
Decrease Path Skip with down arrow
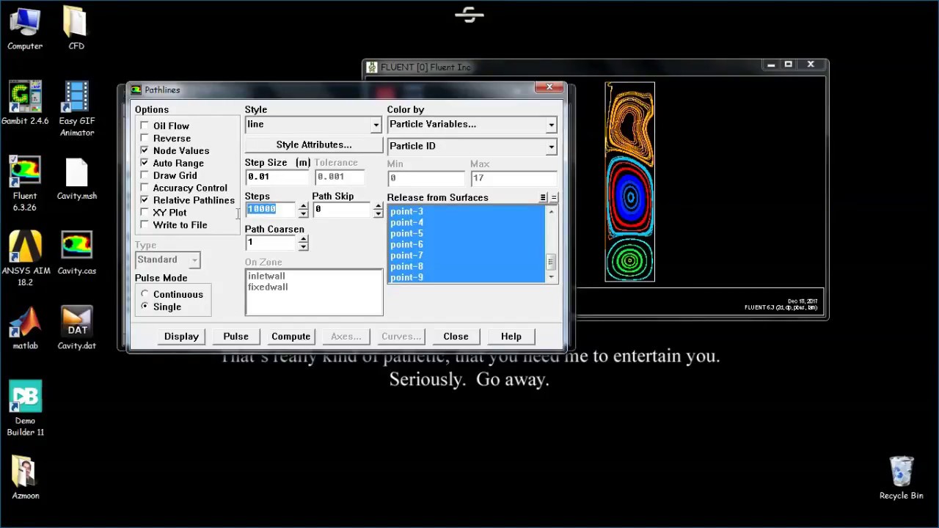click(x=378, y=213)
